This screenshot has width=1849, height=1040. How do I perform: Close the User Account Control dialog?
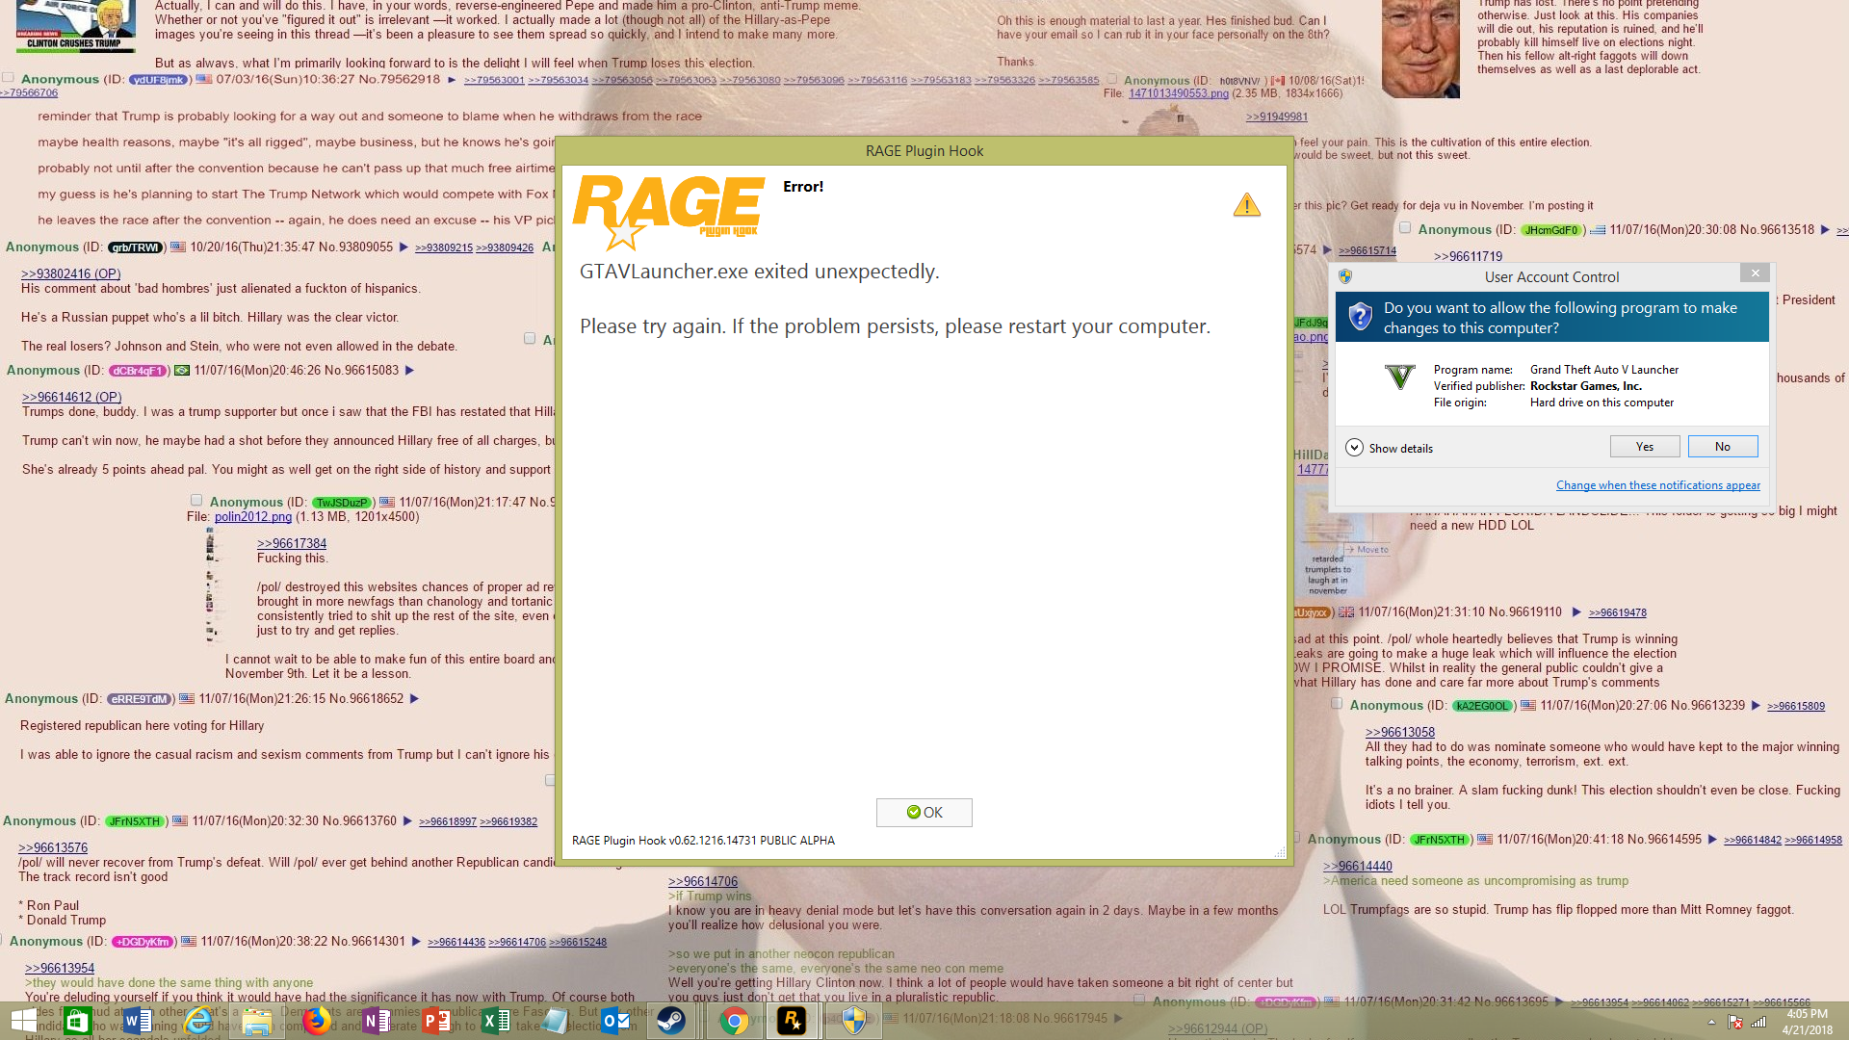[1755, 273]
